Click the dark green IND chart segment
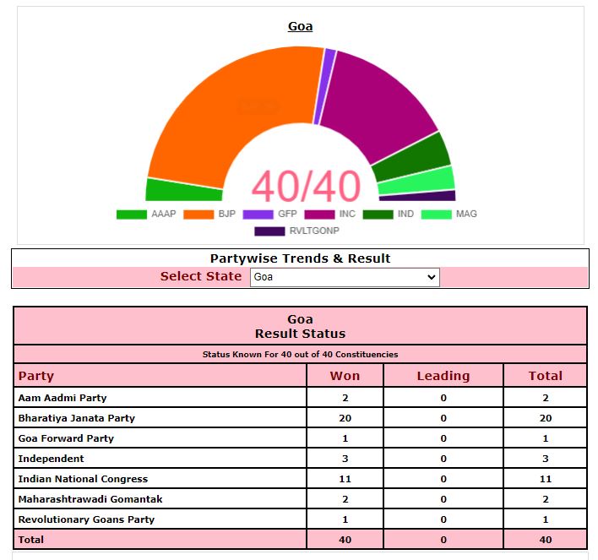This screenshot has width=598, height=560. click(x=412, y=158)
